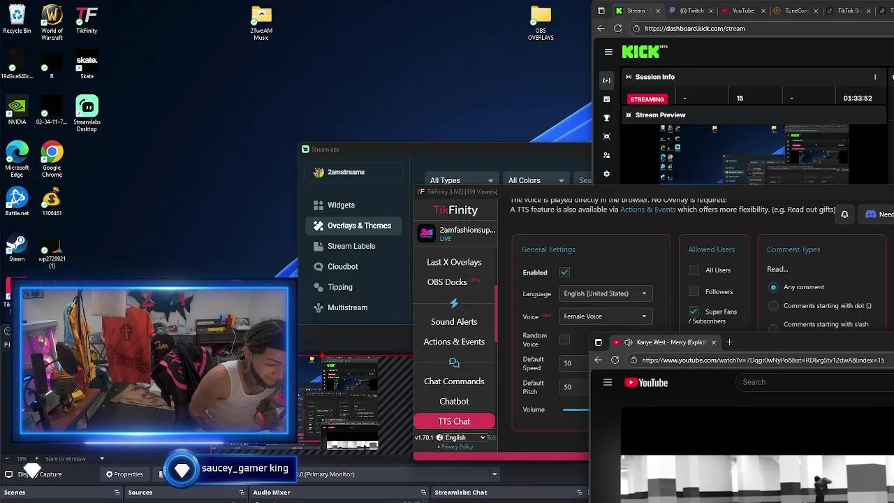The width and height of the screenshot is (894, 503).
Task: Launch Battle.net from desktop
Action: point(17,201)
